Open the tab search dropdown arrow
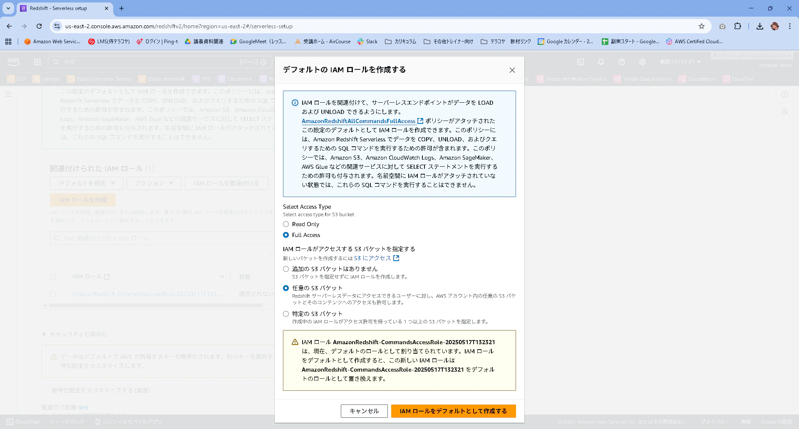 pos(8,8)
